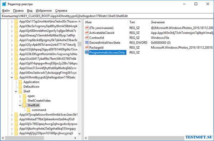Click the ProgrammaticAccessOnly value icon
214x141 pixels.
(x=87, y=52)
